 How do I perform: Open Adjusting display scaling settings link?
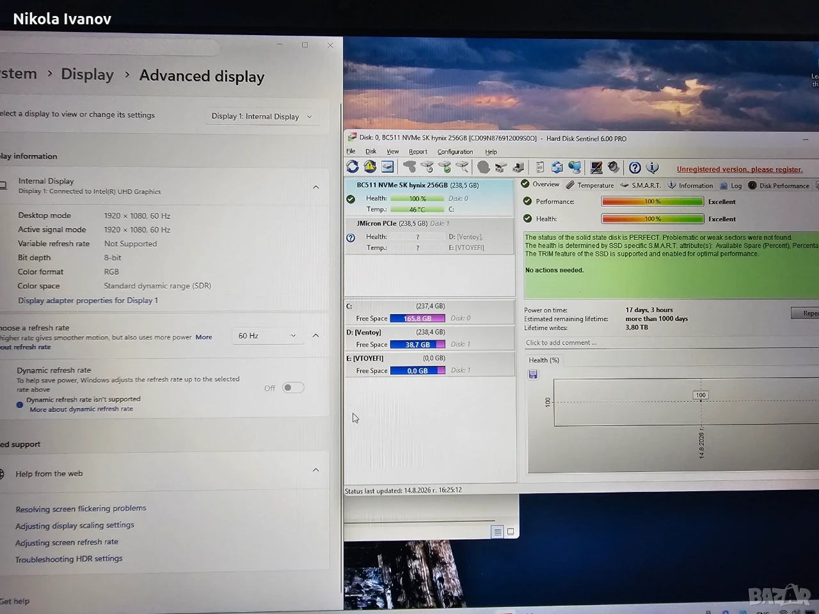pyautogui.click(x=75, y=526)
